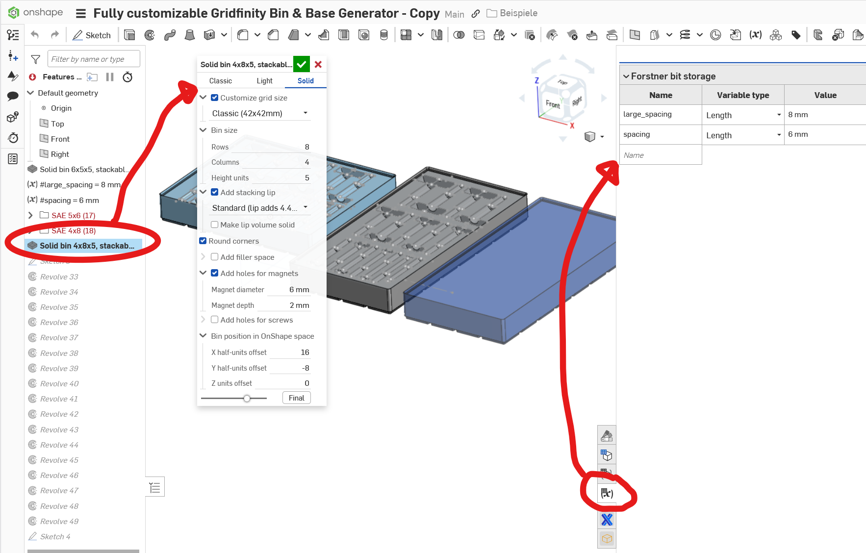Select Revolve 40 in feature list
Viewport: 866px width, 553px height.
click(x=59, y=383)
